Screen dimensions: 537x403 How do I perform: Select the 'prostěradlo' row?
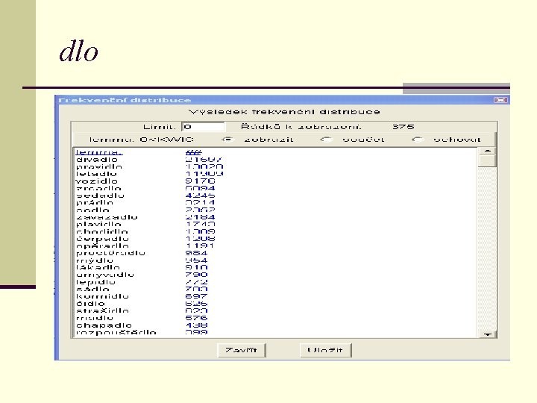coord(142,253)
